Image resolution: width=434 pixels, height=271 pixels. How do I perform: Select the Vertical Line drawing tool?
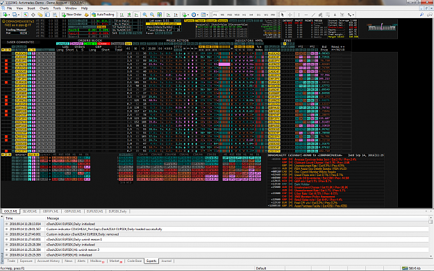pyautogui.click(x=299, y=15)
